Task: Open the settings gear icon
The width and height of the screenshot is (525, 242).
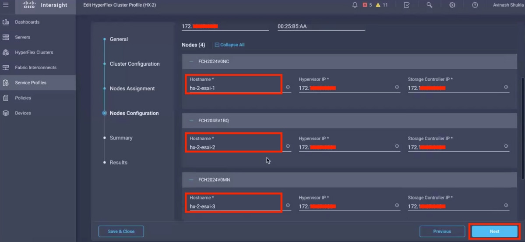Action: (x=452, y=5)
